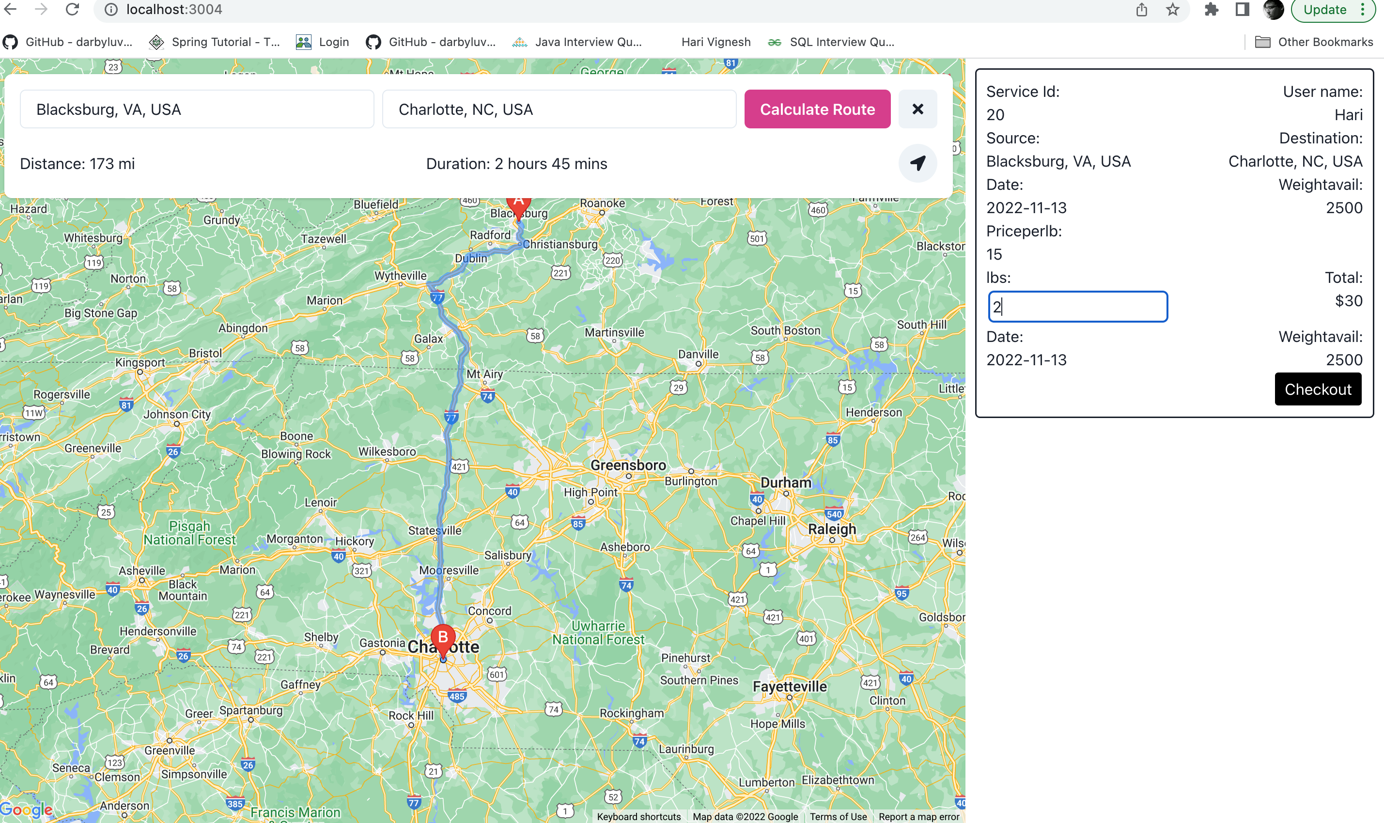Open the Chrome profile avatar
This screenshot has width=1384, height=823.
pyautogui.click(x=1273, y=9)
